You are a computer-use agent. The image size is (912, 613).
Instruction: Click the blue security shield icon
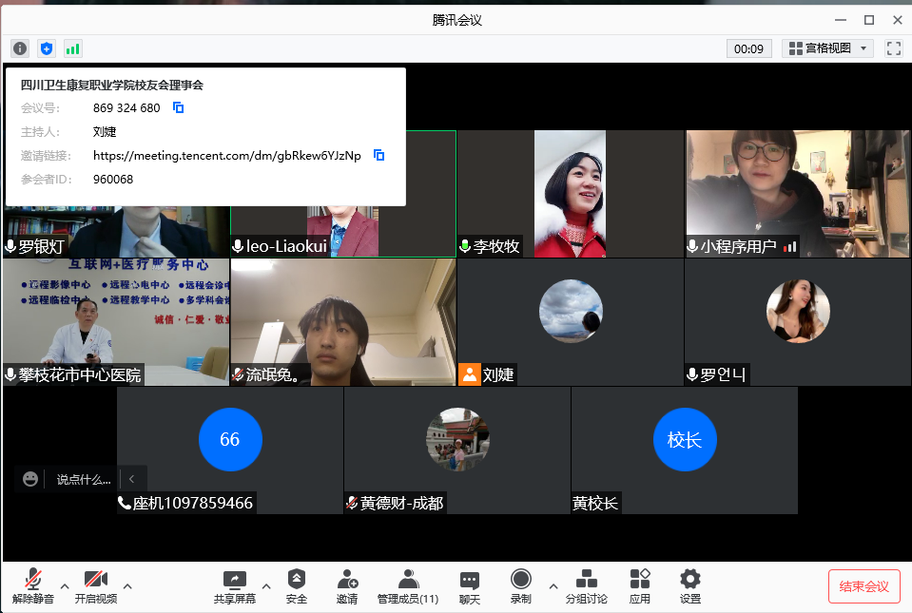tap(47, 48)
